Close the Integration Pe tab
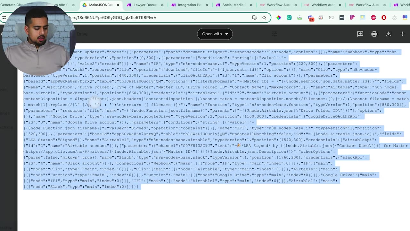The image size is (410, 231). [207, 5]
